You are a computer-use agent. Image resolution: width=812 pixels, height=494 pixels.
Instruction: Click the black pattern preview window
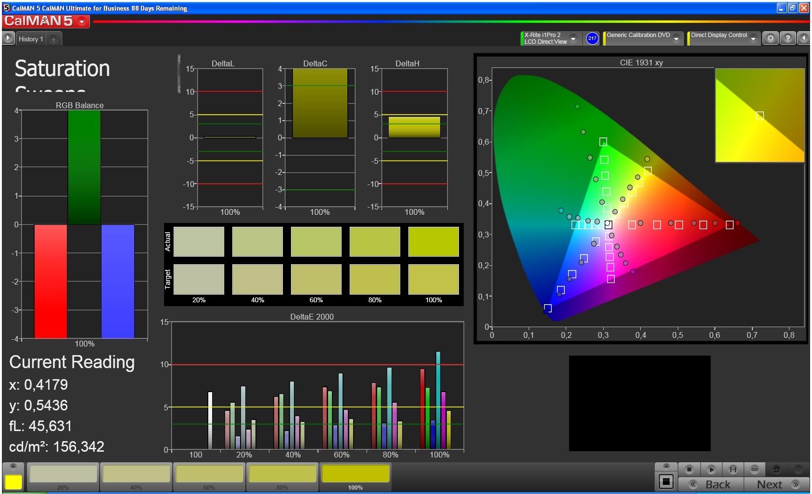[639, 403]
